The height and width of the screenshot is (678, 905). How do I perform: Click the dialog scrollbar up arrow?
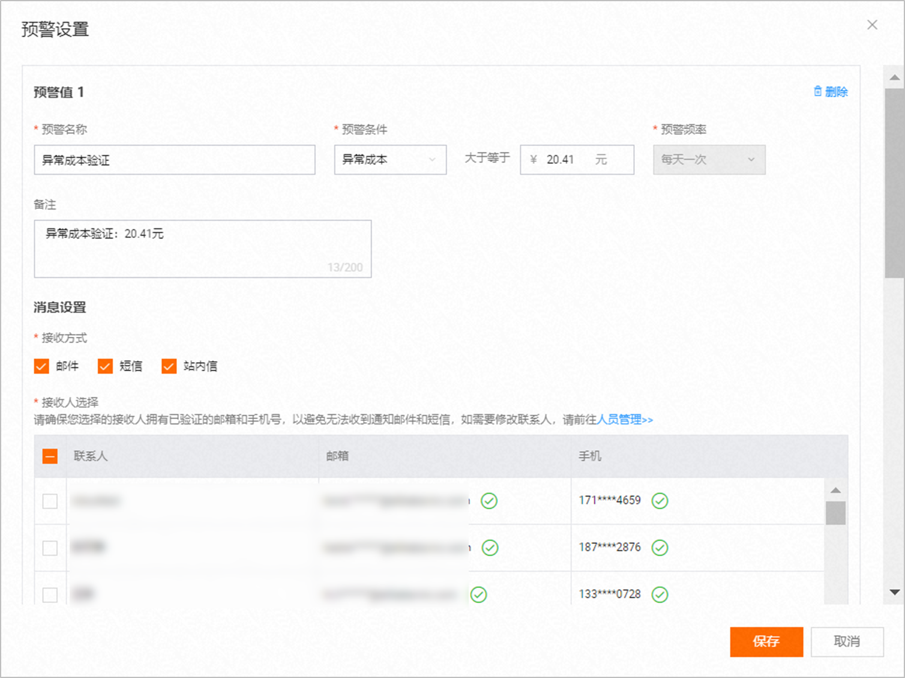894,77
